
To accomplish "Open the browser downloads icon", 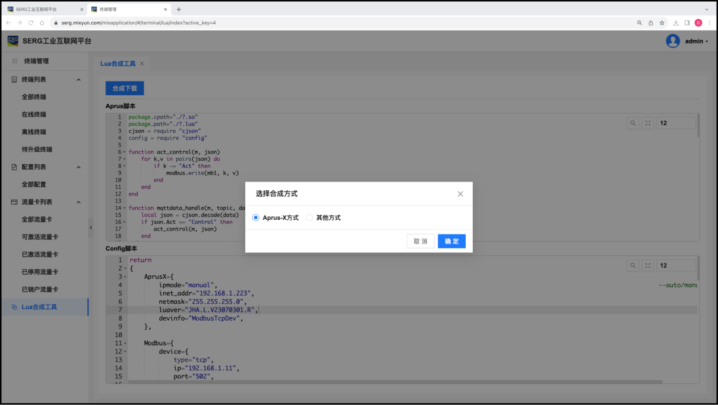I will (x=675, y=23).
